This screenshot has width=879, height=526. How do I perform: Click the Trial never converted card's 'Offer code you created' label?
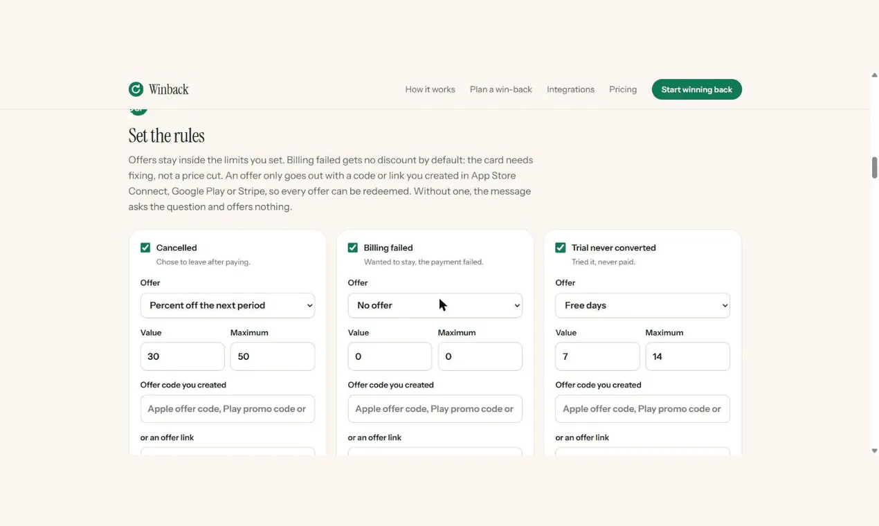click(599, 385)
